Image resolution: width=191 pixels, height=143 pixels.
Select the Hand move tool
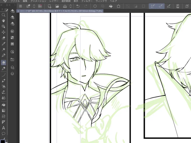[x=3, y=20]
